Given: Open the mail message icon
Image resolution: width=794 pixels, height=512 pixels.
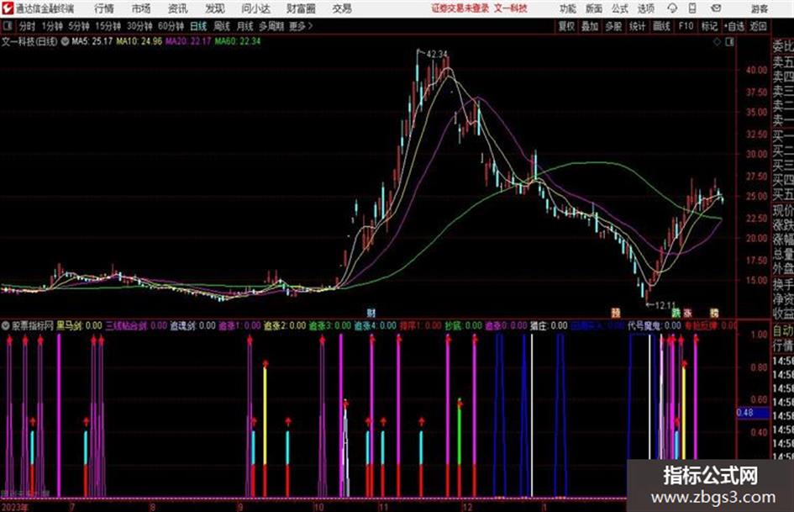Looking at the screenshot, I should click(716, 8).
